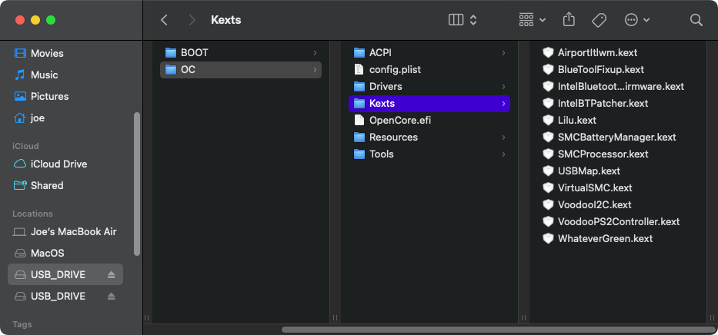The width and height of the screenshot is (718, 335).
Task: Eject the highlighted USB_DRIVE
Action: (112, 274)
